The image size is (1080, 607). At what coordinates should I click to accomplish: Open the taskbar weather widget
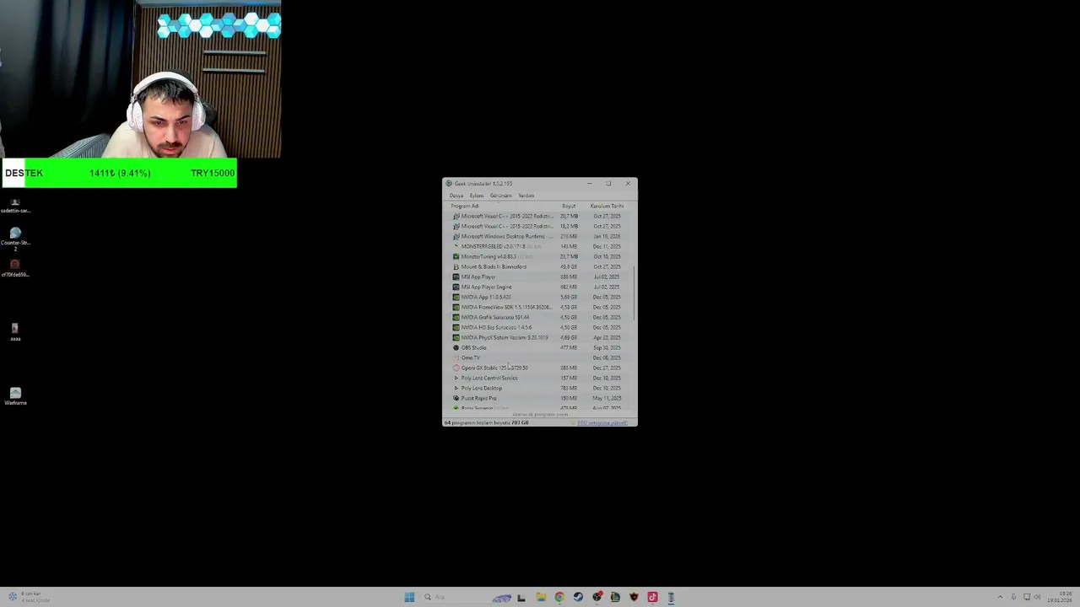pos(28,597)
